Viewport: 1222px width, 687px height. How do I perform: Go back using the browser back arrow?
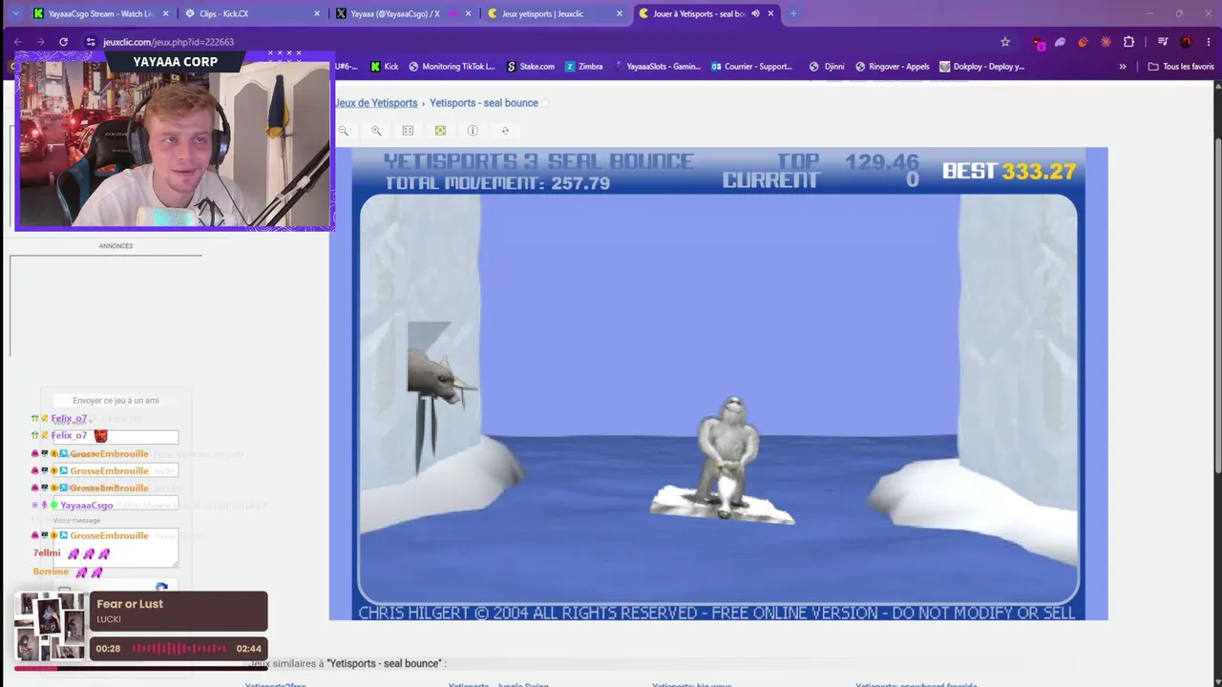point(17,42)
